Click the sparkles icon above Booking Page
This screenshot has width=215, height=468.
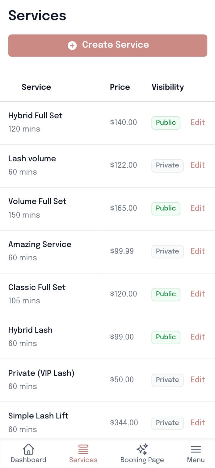[x=142, y=448]
